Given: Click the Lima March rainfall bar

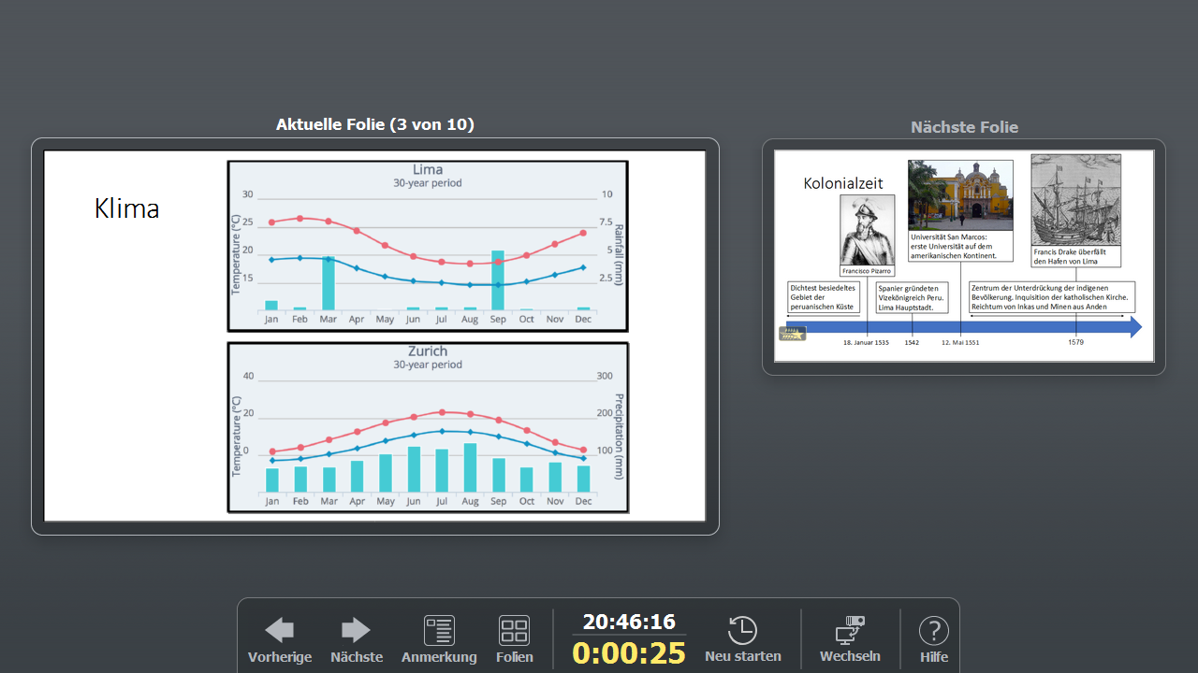Looking at the screenshot, I should (329, 283).
